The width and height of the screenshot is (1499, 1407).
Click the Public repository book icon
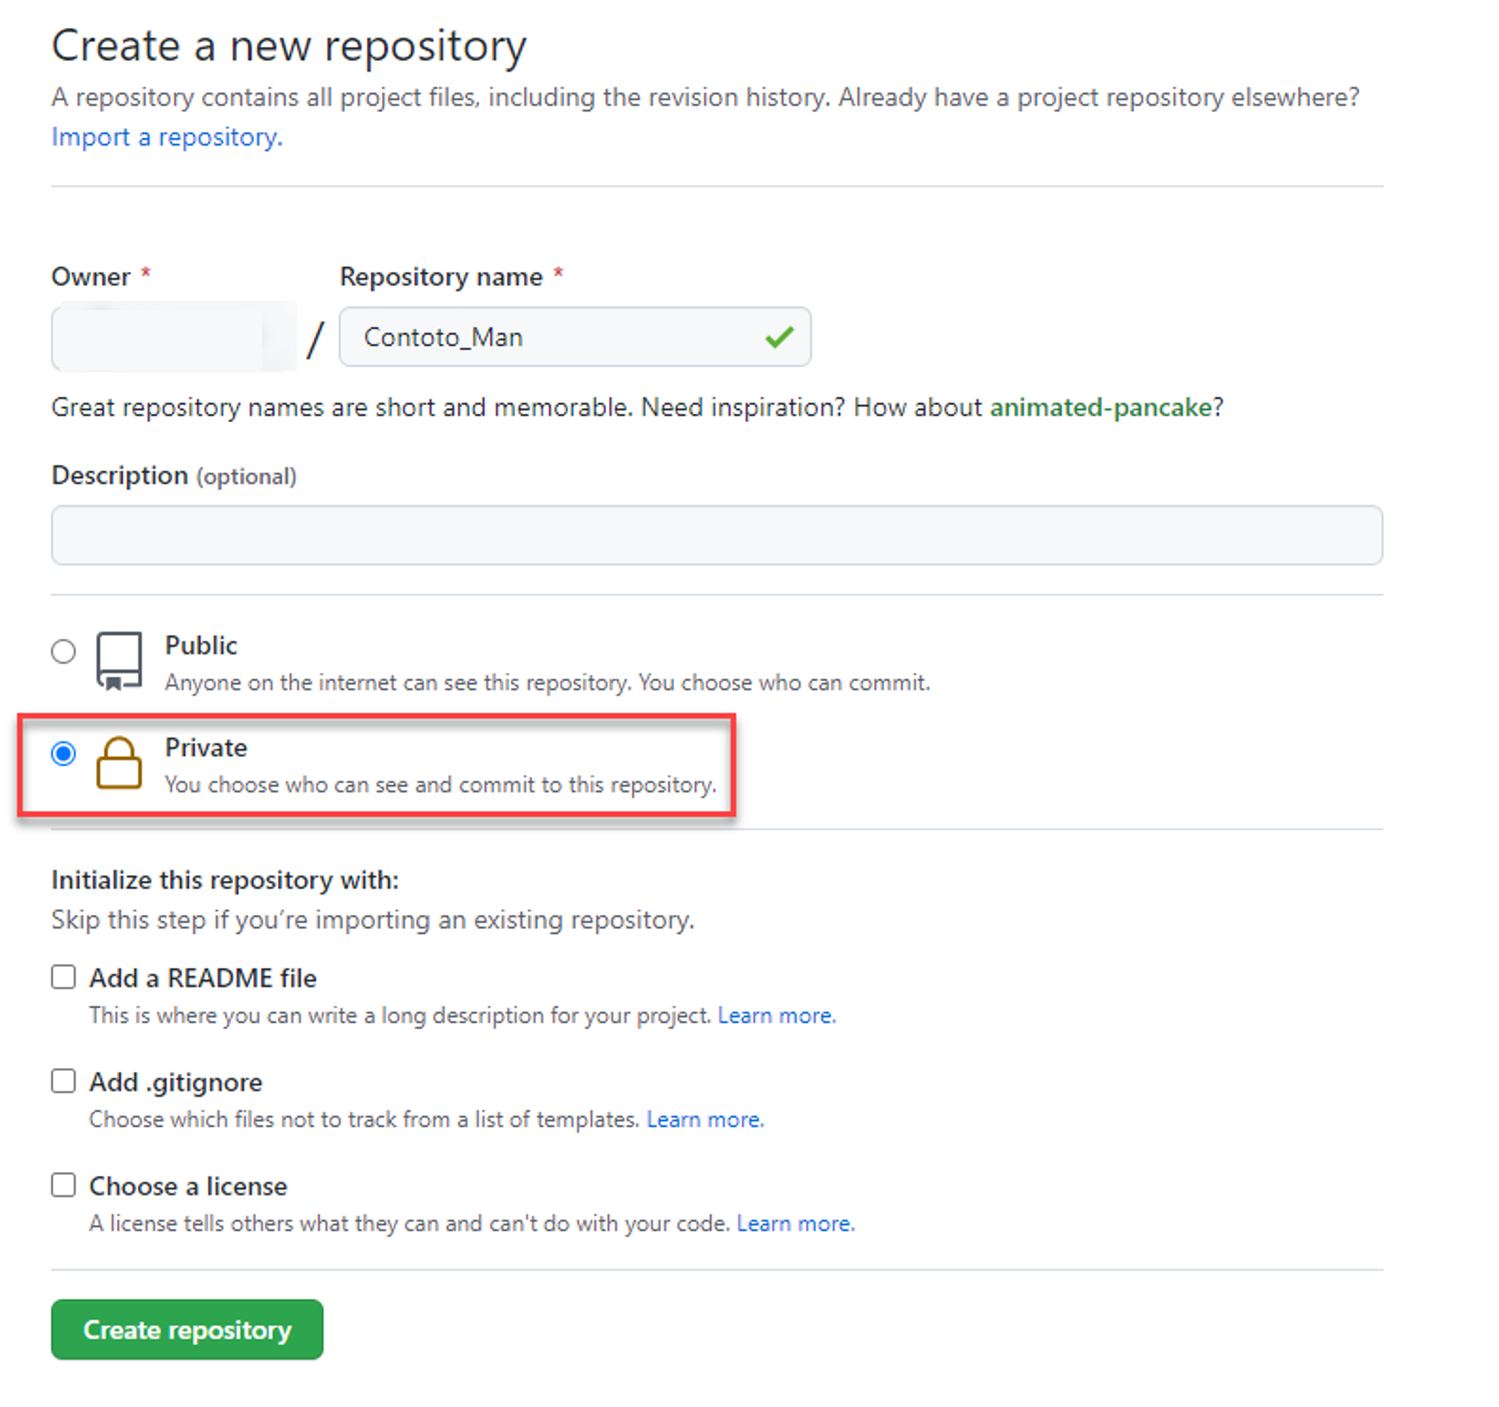click(119, 660)
